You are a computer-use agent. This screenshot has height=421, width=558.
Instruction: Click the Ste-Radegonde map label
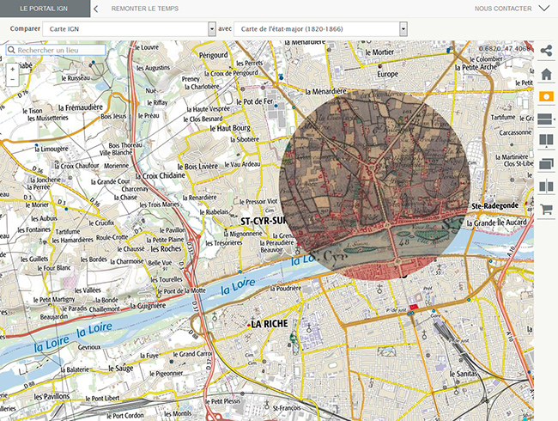495,206
